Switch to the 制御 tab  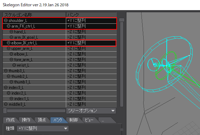click(x=74, y=120)
